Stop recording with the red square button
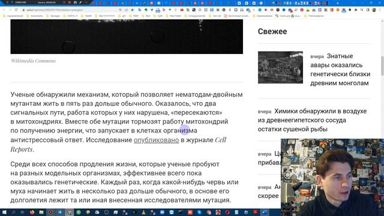 [70, 2]
